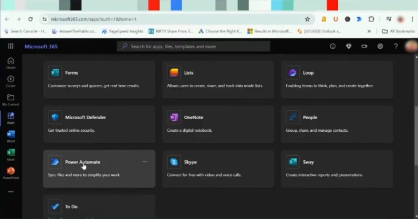
Task: Click the OneNote app title text
Action: [x=193, y=117]
